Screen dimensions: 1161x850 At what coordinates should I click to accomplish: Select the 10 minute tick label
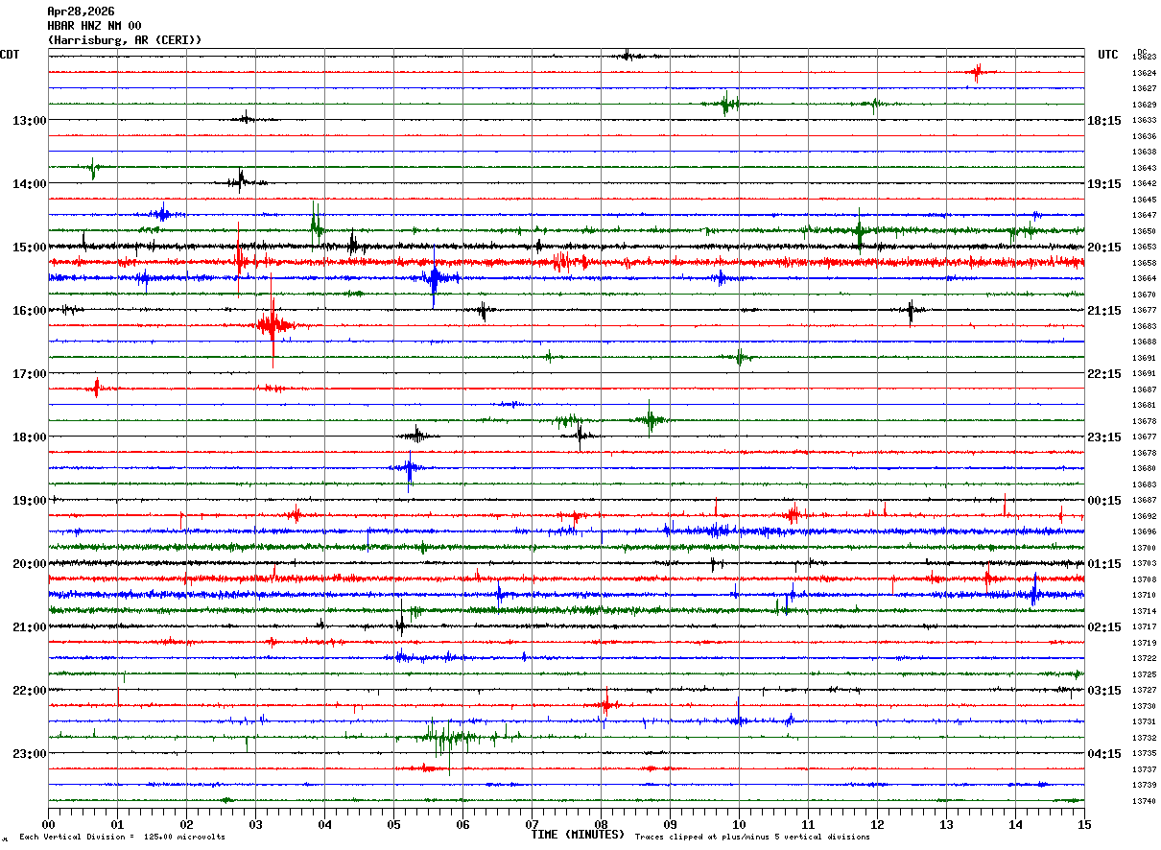pyautogui.click(x=739, y=824)
